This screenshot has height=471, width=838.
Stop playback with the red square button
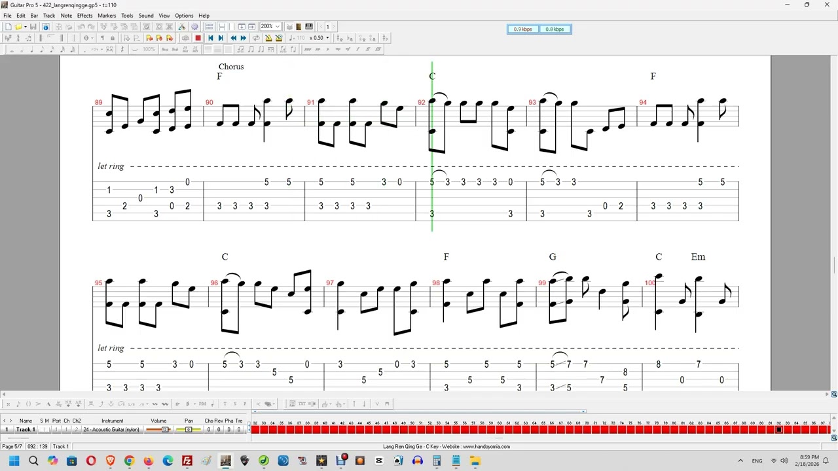(x=198, y=38)
